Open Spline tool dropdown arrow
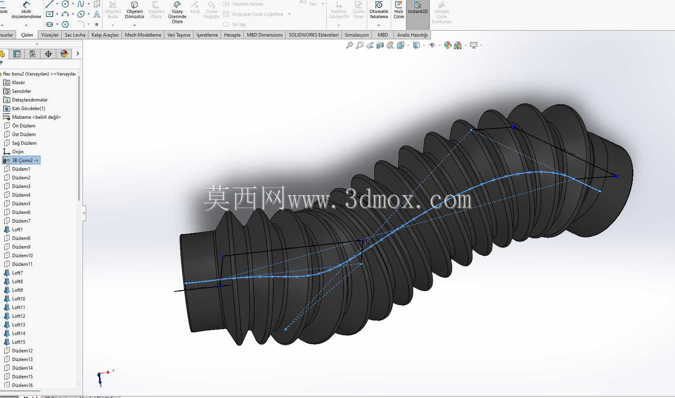Screen dimensions: 675x398 point(88,4)
